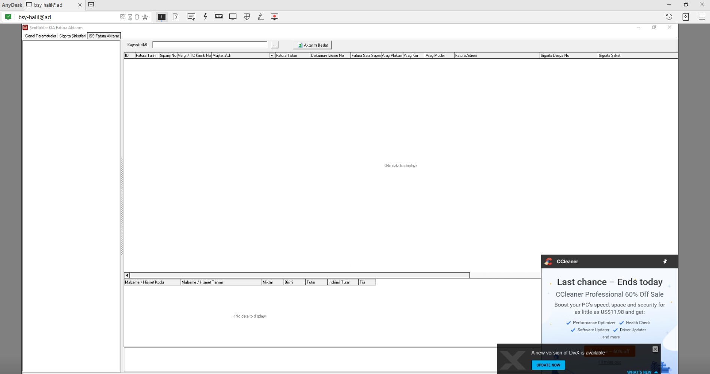The height and width of the screenshot is (374, 710).
Task: Open the keyboard settings icon
Action: point(219,17)
